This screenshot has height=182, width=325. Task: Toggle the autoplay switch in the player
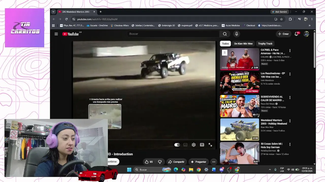tap(177, 145)
